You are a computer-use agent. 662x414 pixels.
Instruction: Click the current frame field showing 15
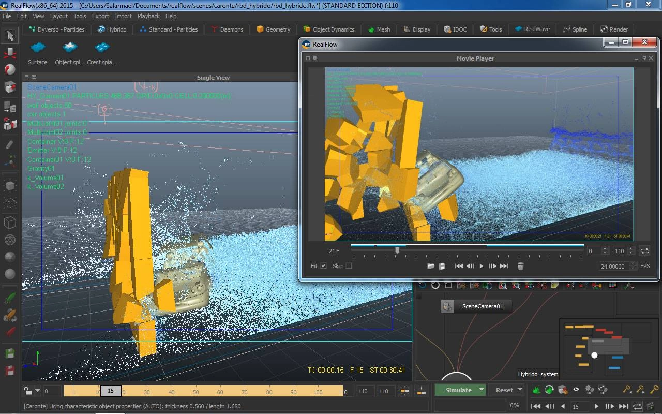579,406
